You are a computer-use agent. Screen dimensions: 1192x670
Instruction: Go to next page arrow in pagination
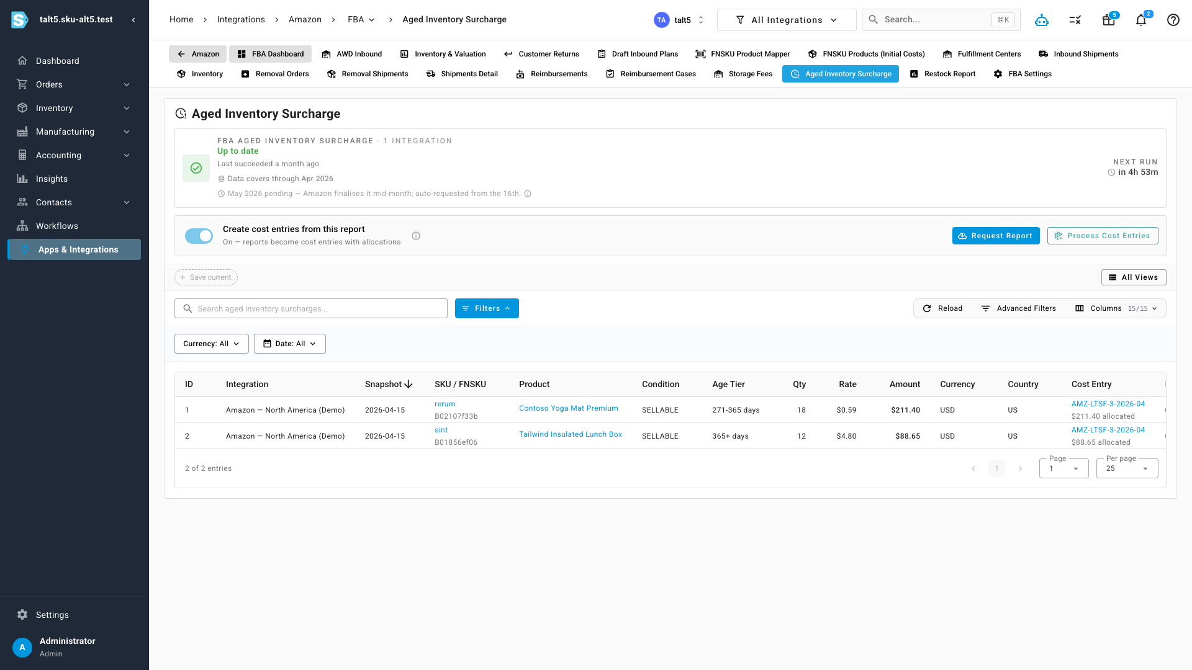coord(1020,468)
